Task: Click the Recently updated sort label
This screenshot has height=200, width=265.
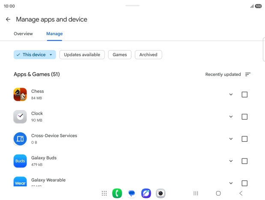Action: coord(223,75)
